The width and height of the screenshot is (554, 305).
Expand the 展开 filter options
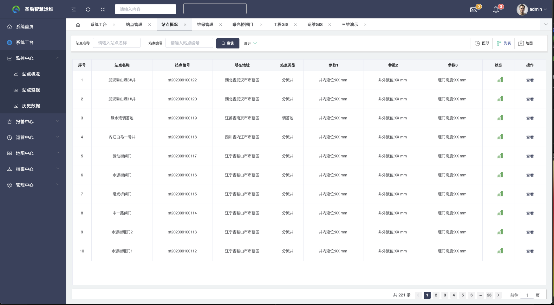pos(250,43)
